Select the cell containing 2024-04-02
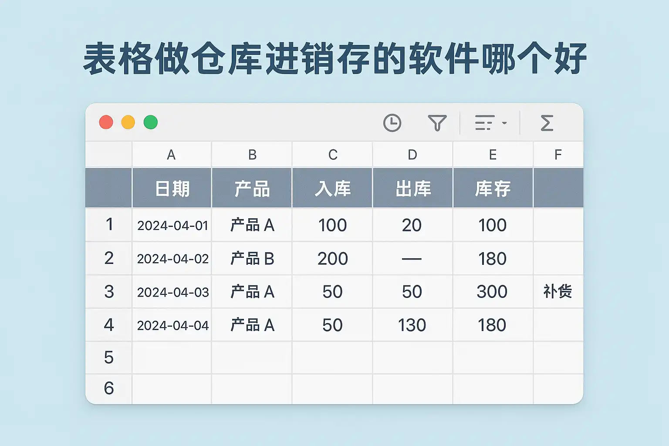Viewport: 669px width, 446px height. click(173, 259)
